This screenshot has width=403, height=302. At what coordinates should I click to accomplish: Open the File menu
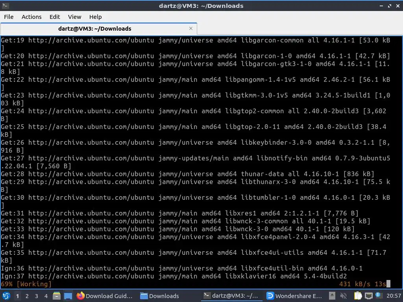tap(9, 17)
